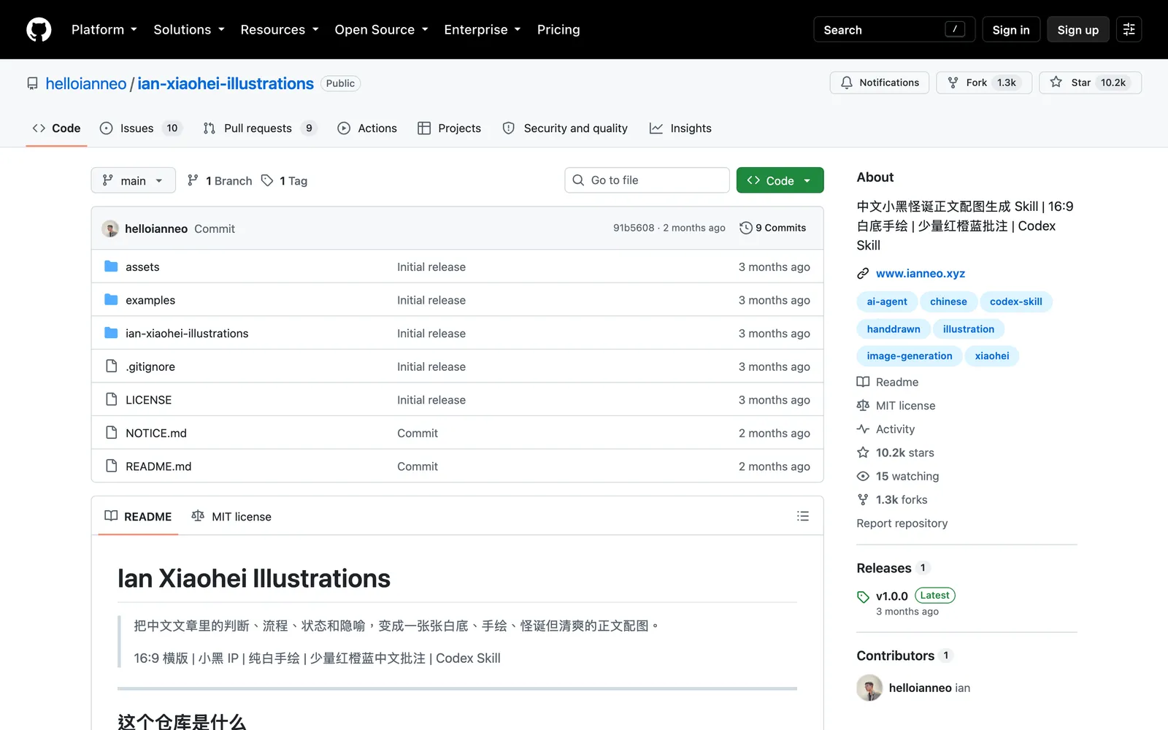Switch to the Pull requests tab
The height and width of the screenshot is (730, 1168).
[260, 128]
